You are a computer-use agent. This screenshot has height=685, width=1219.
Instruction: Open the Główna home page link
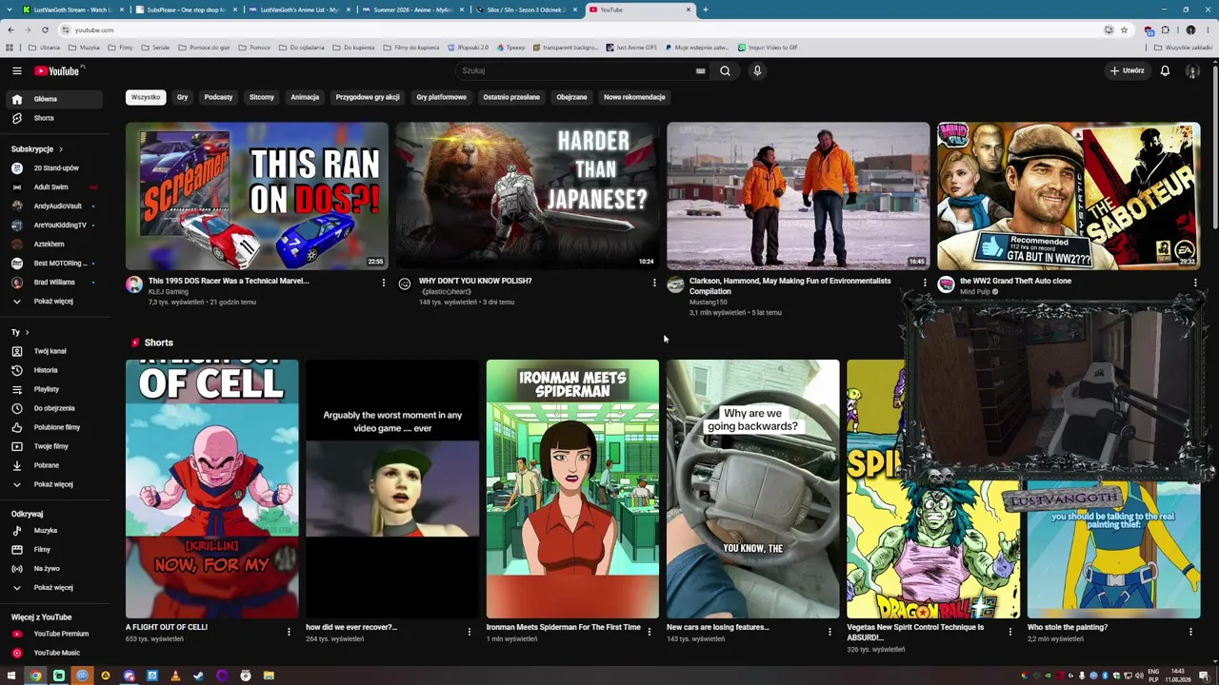point(53,99)
